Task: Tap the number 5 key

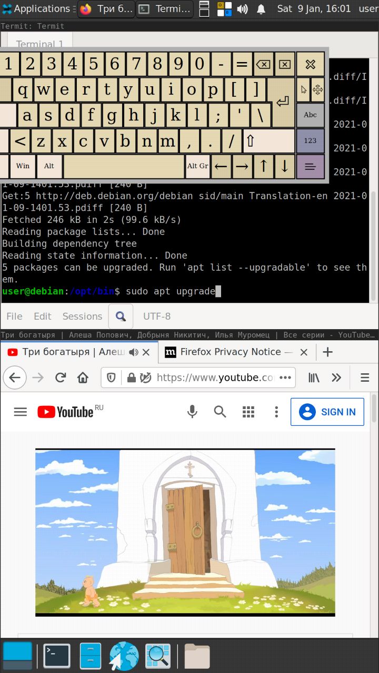Action: click(93, 64)
